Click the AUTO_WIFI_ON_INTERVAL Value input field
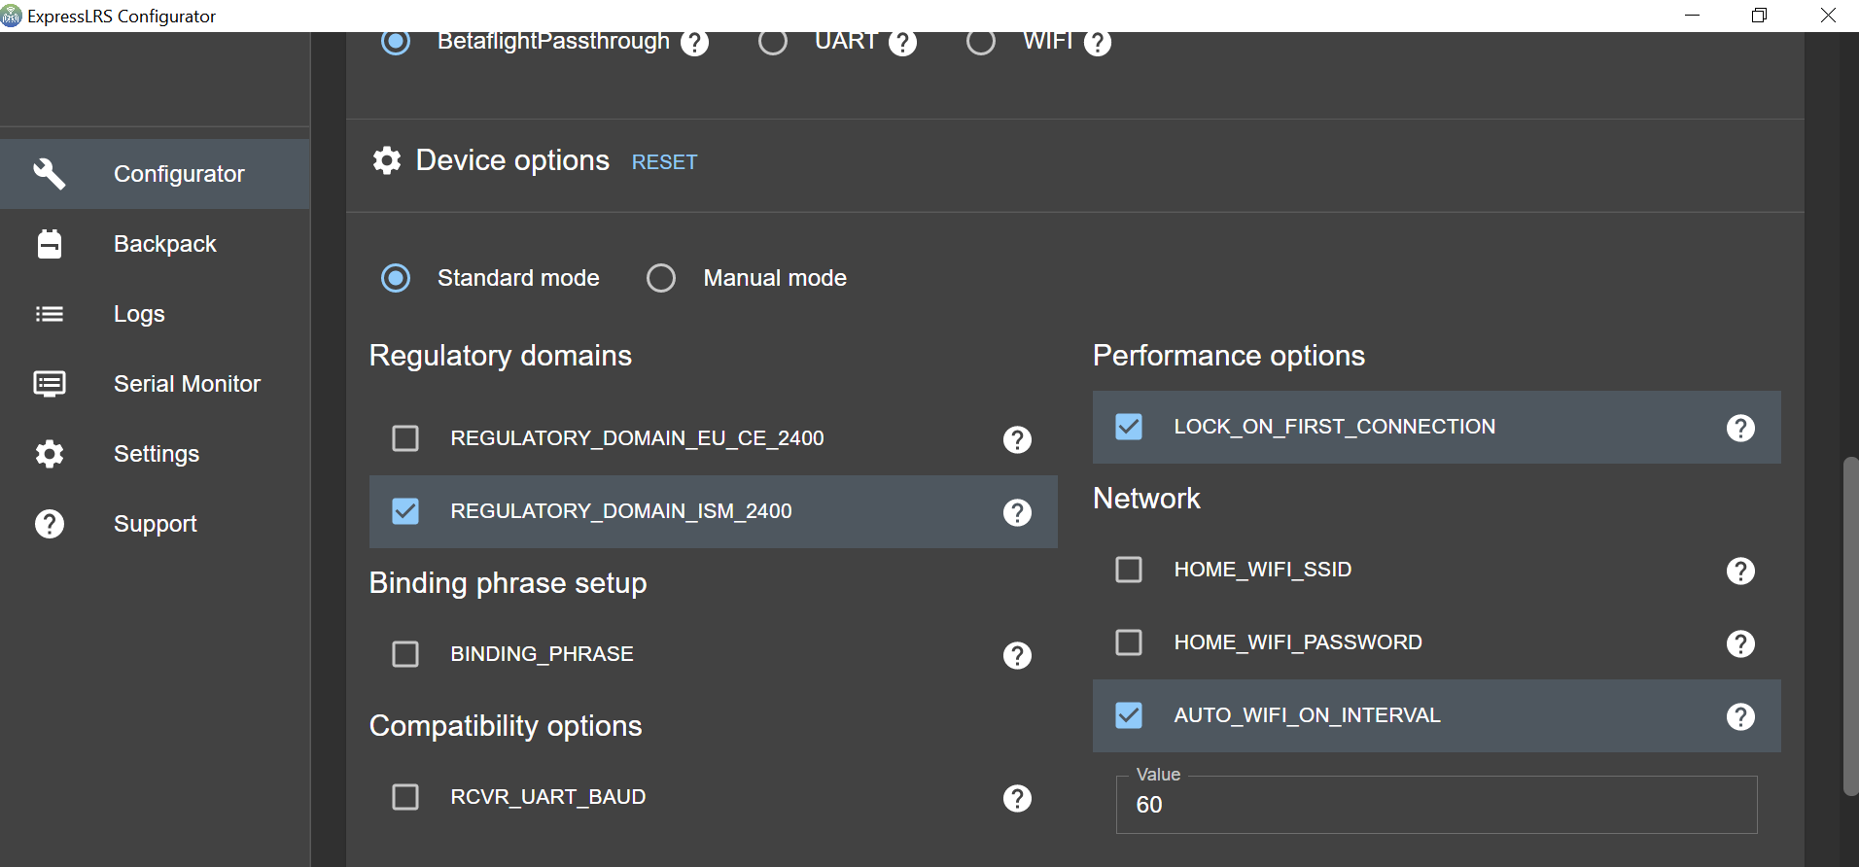 (x=1437, y=805)
